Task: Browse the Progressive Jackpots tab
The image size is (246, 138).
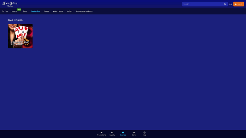Action: tap(84, 11)
